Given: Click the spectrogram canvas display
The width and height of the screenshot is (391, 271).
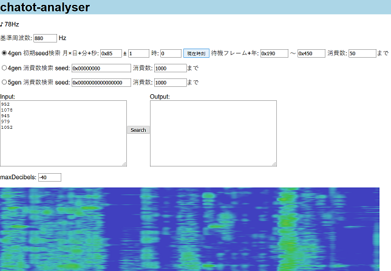Looking at the screenshot, I should 189,229.
